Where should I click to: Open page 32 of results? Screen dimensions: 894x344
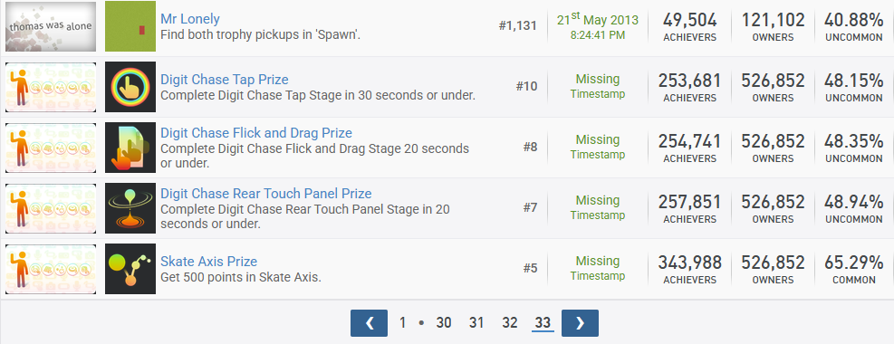[x=510, y=323]
